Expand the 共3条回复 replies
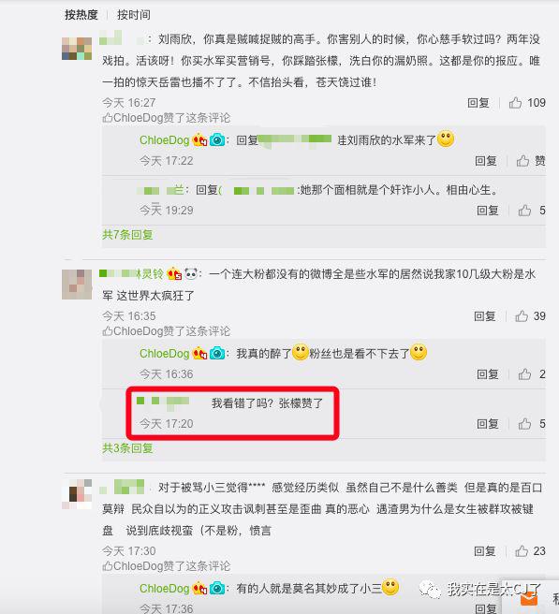This screenshot has width=559, height=614. tap(127, 448)
